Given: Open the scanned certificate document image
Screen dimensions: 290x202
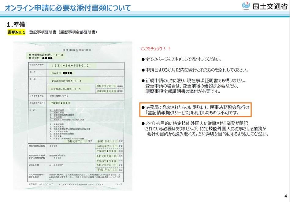Looking at the screenshot, I should point(72,116).
